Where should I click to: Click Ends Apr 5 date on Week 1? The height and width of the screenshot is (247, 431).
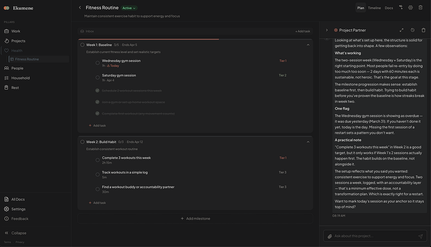click(x=129, y=45)
